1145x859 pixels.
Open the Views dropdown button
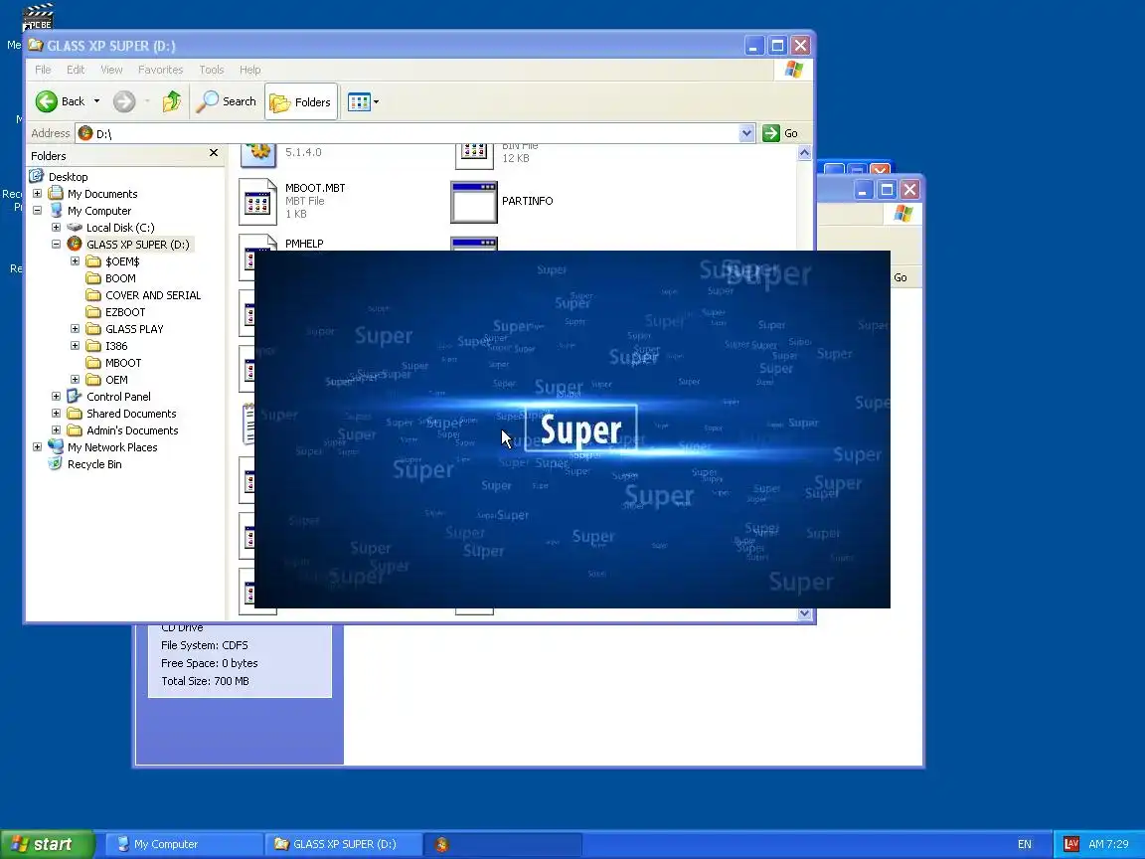(363, 102)
